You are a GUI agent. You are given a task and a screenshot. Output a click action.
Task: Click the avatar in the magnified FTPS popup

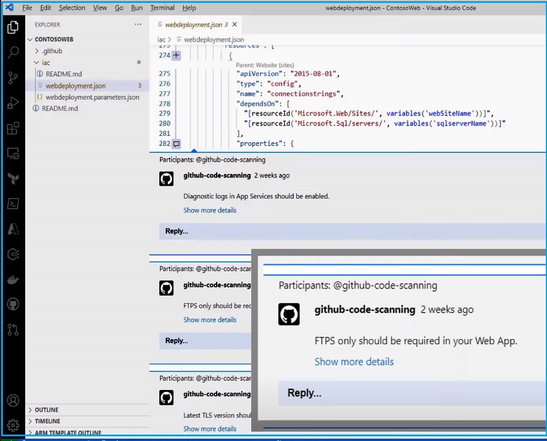[x=289, y=314]
